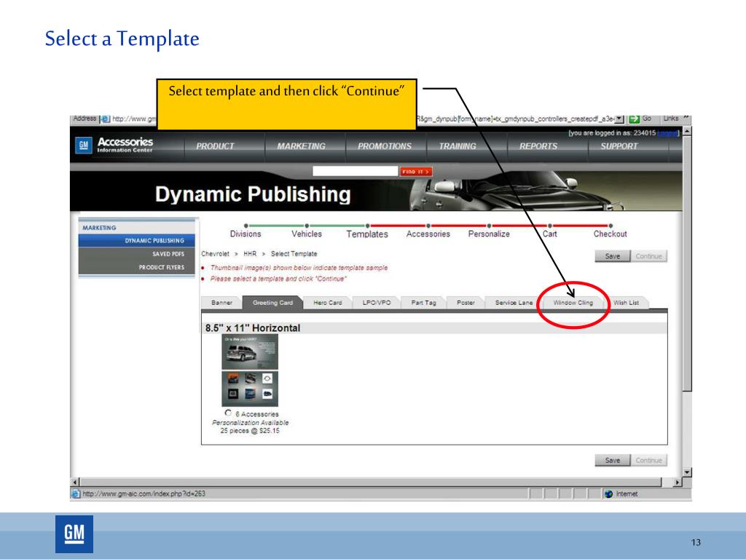Open the REPORTS menu
This screenshot has width=746, height=559.
[x=538, y=146]
